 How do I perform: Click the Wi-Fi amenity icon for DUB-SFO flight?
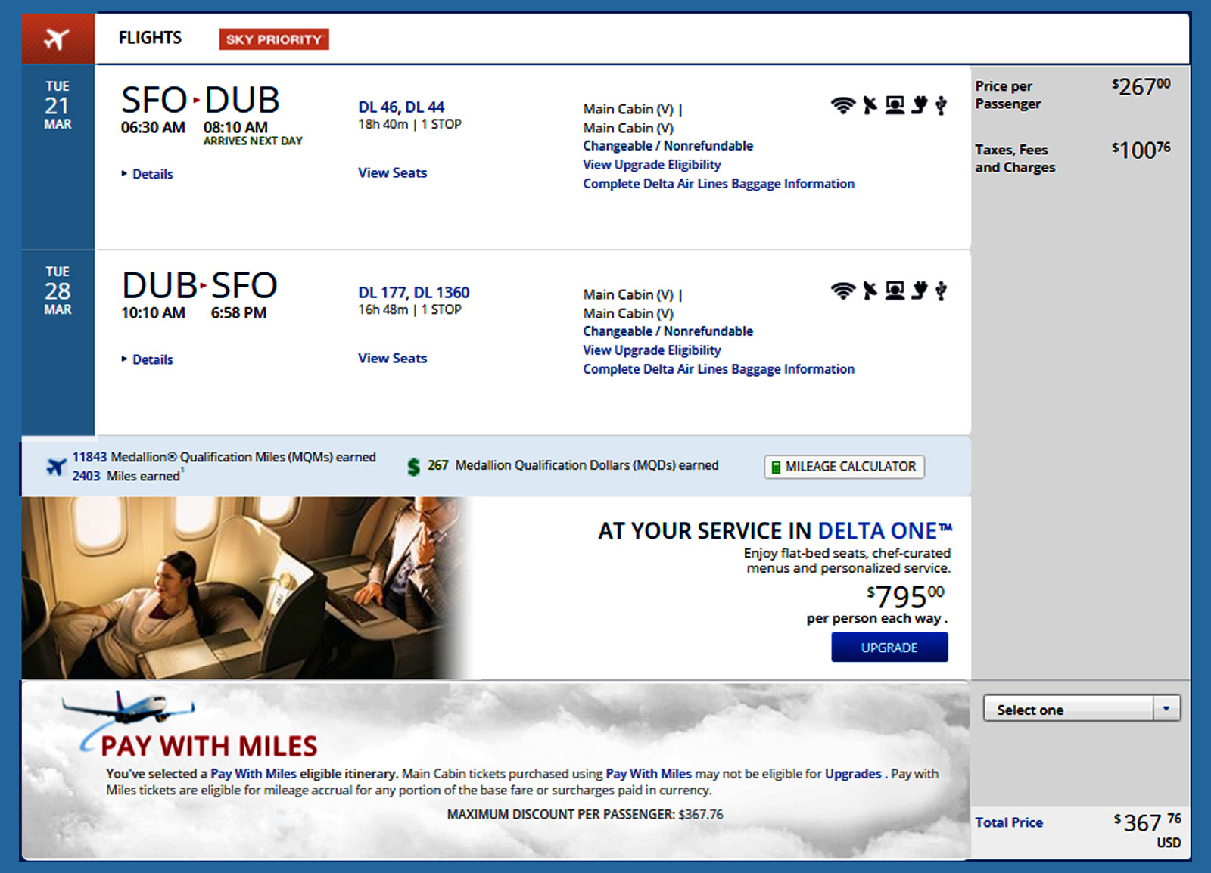click(842, 290)
